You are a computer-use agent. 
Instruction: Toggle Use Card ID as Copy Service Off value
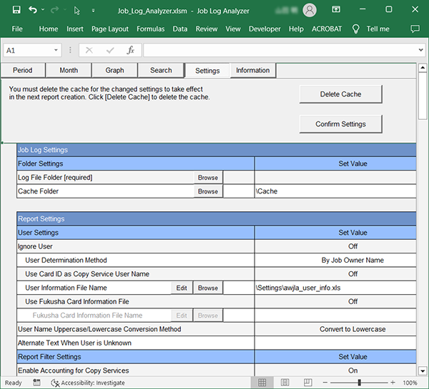click(x=352, y=274)
